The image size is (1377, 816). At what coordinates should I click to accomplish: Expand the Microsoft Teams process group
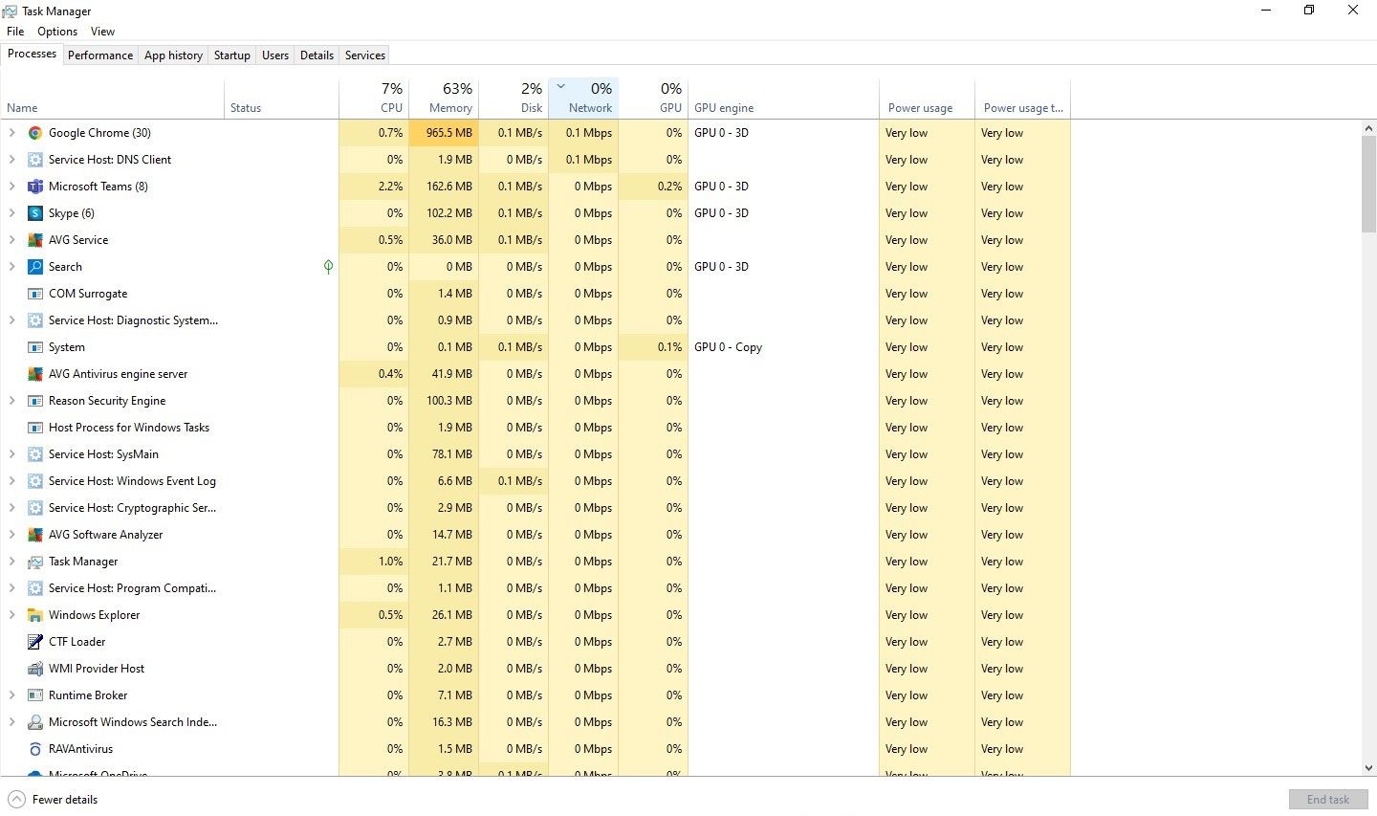tap(12, 187)
